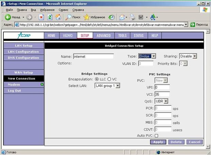Click the blue letter A toolbar icon
This screenshot has height=155, width=211.
coord(153,17)
